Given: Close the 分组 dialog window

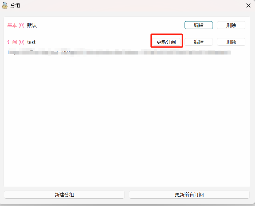Looking at the screenshot, I should [x=248, y=5].
